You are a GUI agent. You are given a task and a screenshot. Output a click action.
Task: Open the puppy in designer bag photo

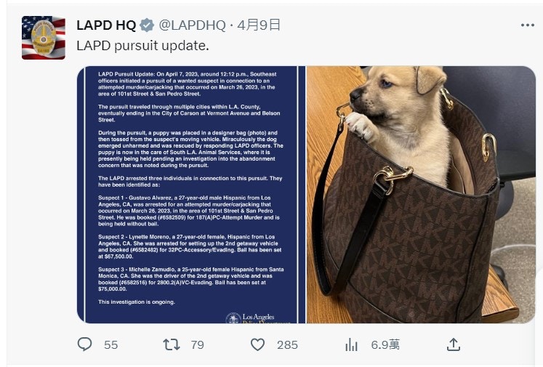(x=421, y=195)
